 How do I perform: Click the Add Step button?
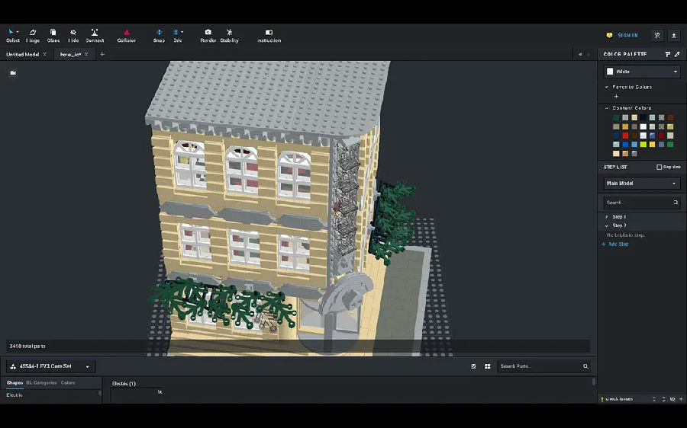click(x=618, y=244)
